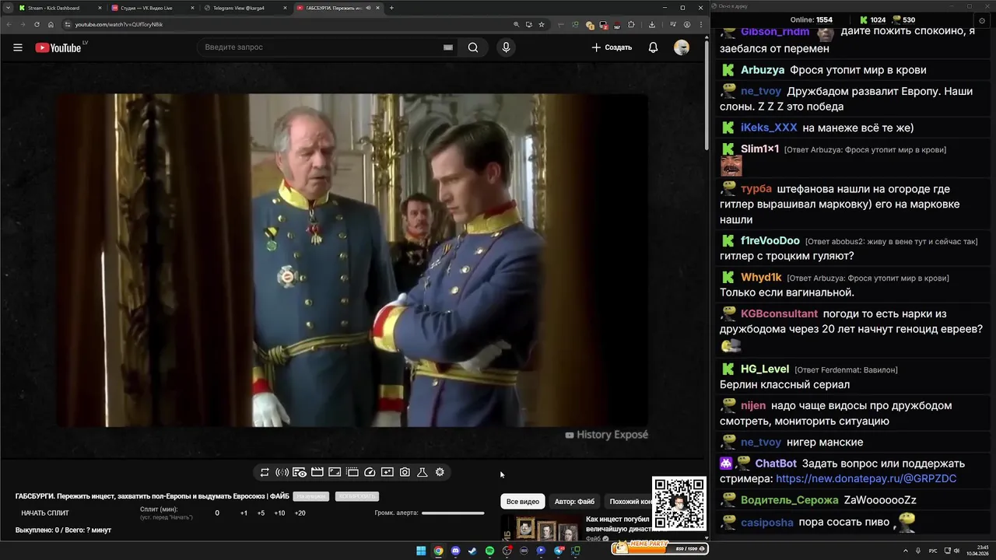Bookmark this page with the star icon

(x=543, y=24)
